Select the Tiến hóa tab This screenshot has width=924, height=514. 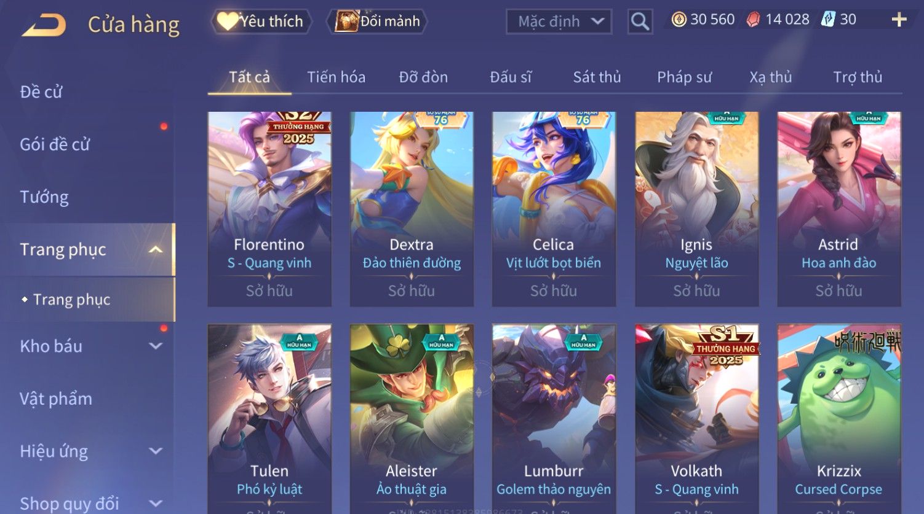(x=336, y=77)
